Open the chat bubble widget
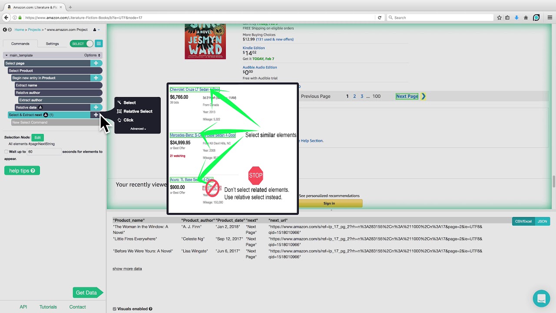 (x=541, y=299)
